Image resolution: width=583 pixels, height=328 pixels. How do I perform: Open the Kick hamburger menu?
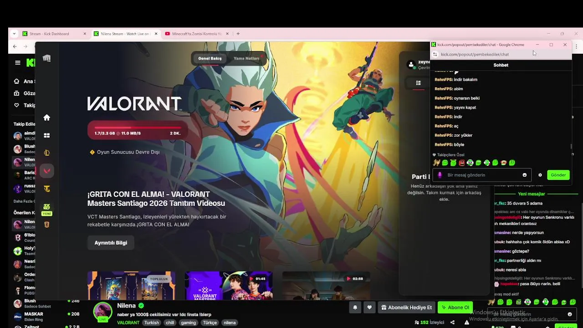coord(17,63)
